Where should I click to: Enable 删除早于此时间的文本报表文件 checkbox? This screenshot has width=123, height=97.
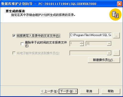point(22,44)
